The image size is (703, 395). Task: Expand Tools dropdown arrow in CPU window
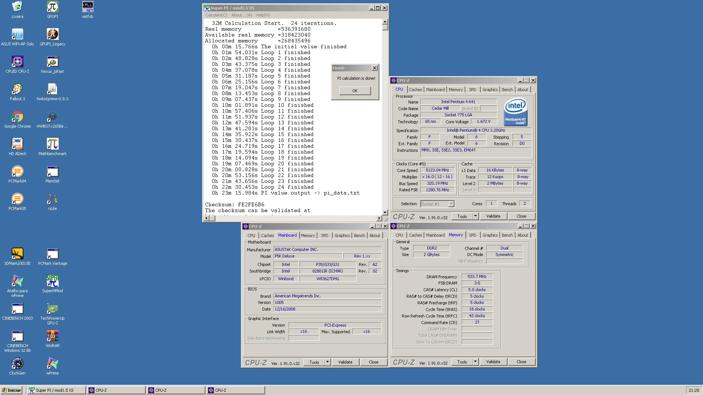coord(475,216)
